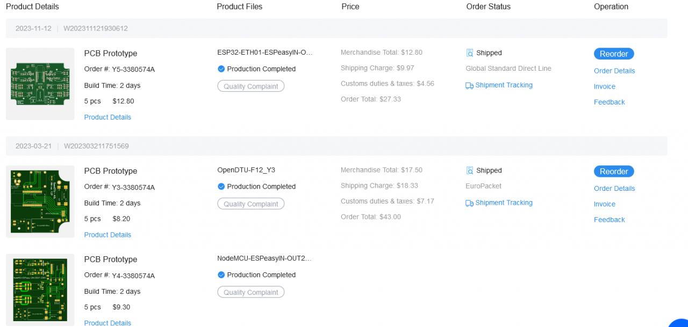Screen dimensions: 688x327
Task: View Invoice for the $43.00 order
Action: click(605, 204)
